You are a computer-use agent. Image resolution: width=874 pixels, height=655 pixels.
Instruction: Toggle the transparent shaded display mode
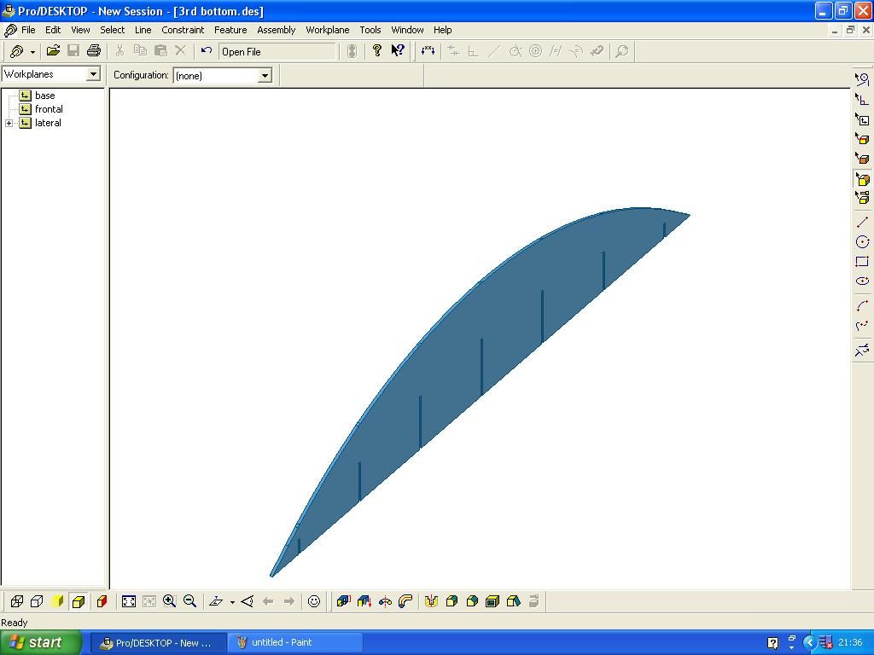pyautogui.click(x=102, y=601)
